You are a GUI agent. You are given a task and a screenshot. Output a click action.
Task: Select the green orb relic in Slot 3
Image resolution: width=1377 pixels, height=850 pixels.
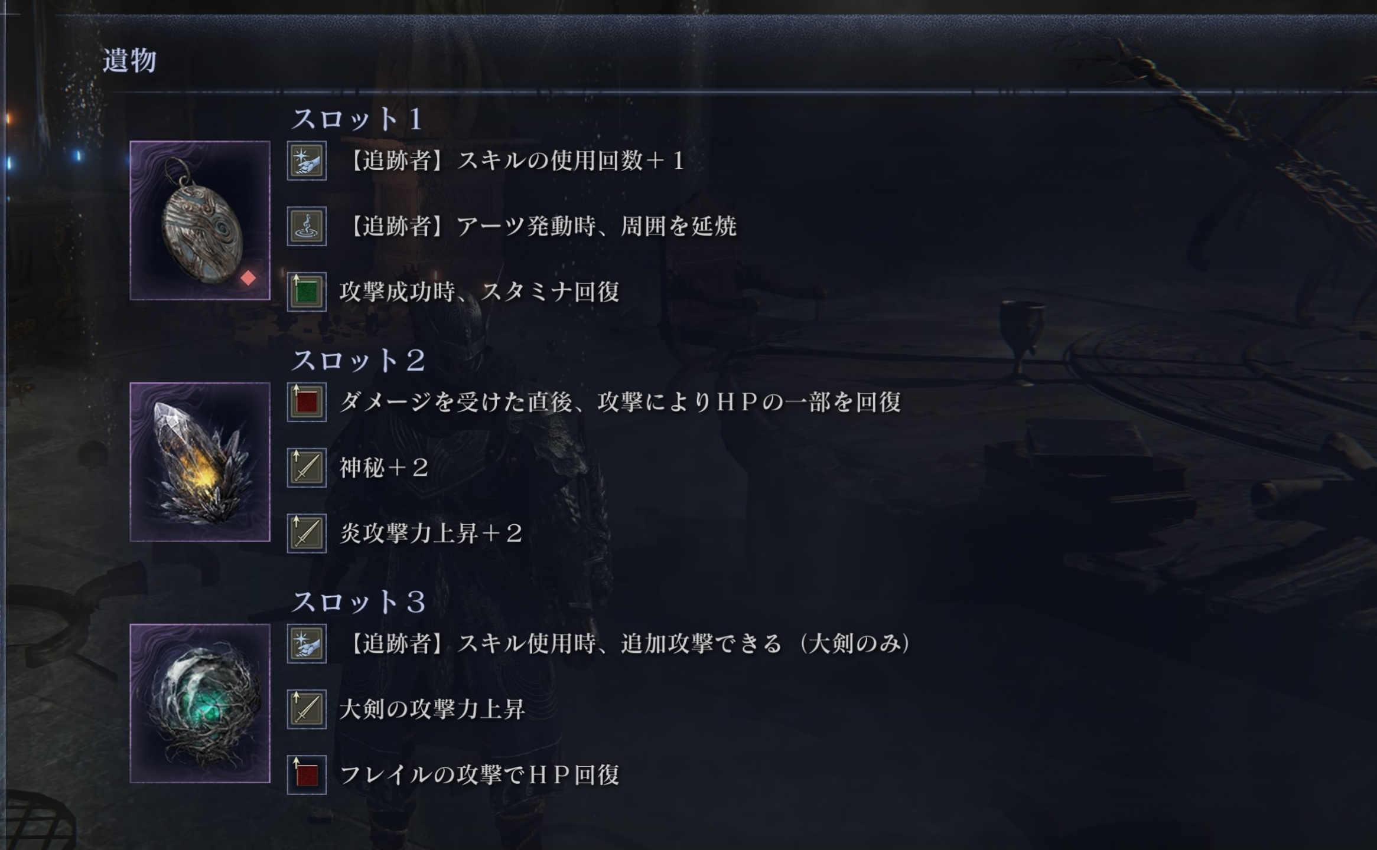(200, 703)
